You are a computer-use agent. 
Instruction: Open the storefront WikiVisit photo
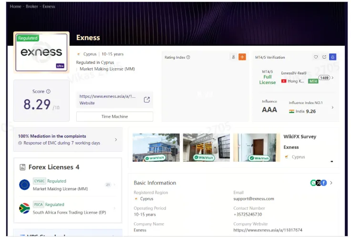206,147
